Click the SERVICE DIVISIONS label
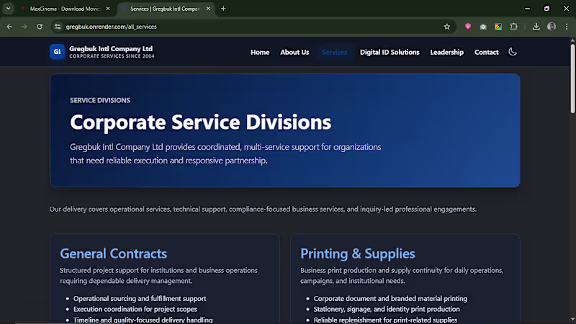Viewport: 576px width, 324px height. pos(100,100)
